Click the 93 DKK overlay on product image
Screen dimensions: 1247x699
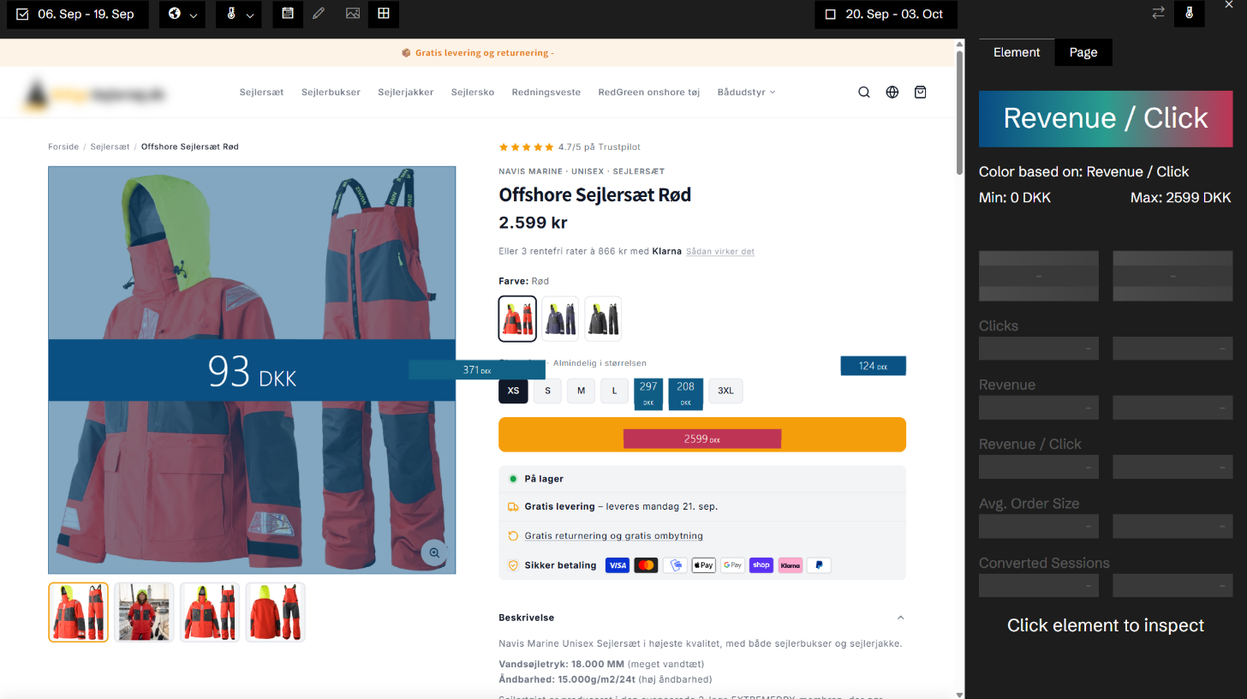click(x=252, y=370)
